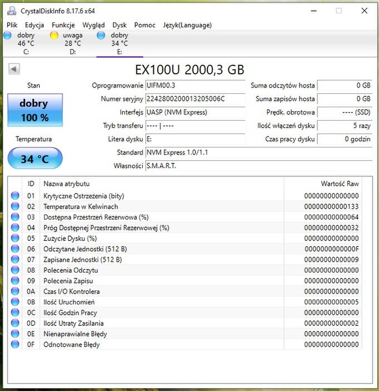
Task: Click the Ilość włączeń dysku value 5 razy
Action: [x=345, y=126]
